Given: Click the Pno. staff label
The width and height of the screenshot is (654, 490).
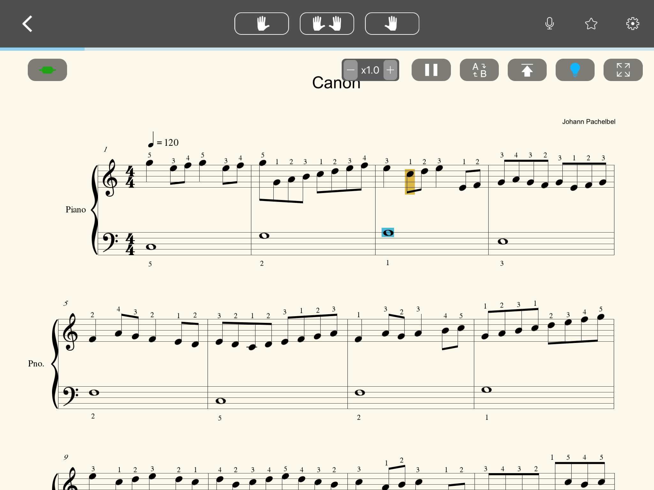Looking at the screenshot, I should click(x=36, y=364).
